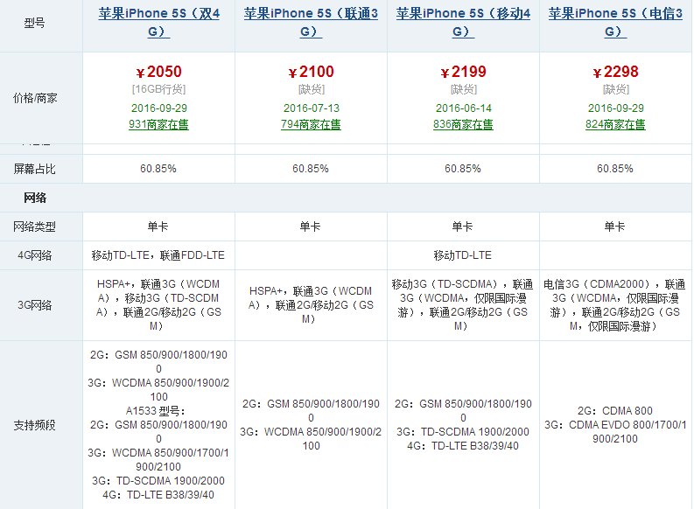Click 电信3G（CDMA2000）network description
Viewport: 694px width, 509px height.
(x=615, y=305)
